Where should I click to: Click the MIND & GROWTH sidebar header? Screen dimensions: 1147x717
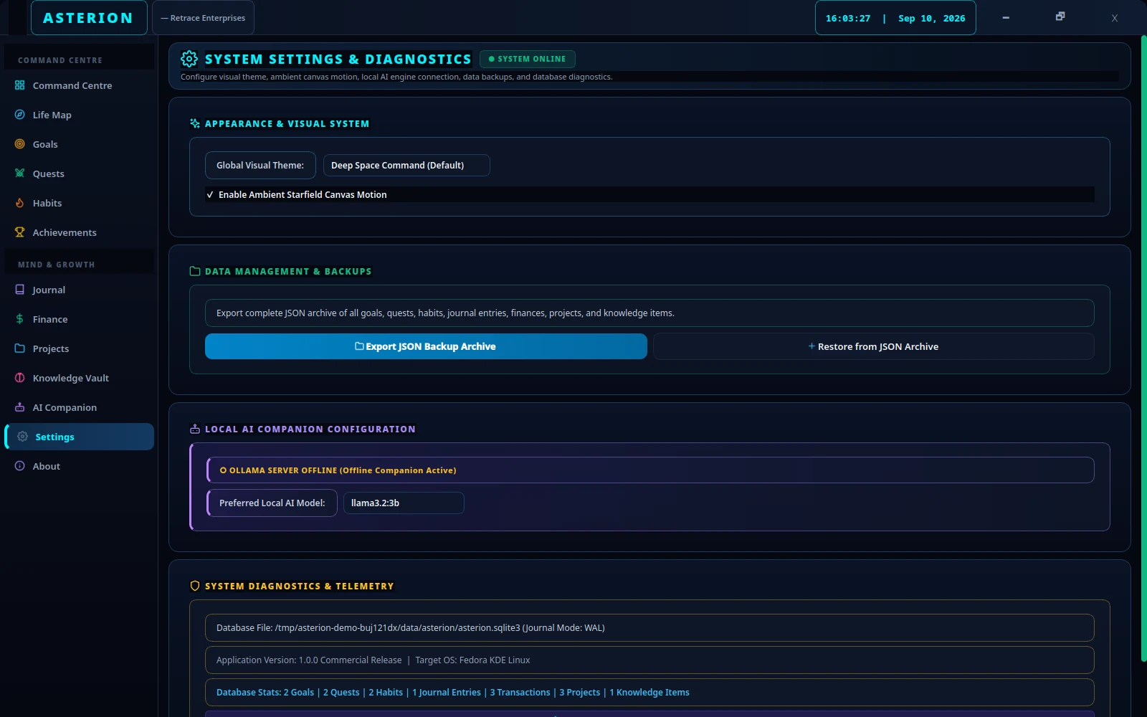57,265
